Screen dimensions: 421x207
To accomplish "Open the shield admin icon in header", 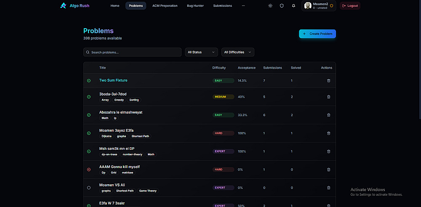I will point(282,5).
